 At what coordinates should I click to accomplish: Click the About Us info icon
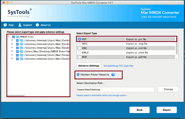(x=37, y=25)
